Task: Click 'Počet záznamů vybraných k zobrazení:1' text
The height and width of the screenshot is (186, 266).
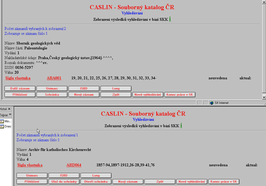Action: 47,135
